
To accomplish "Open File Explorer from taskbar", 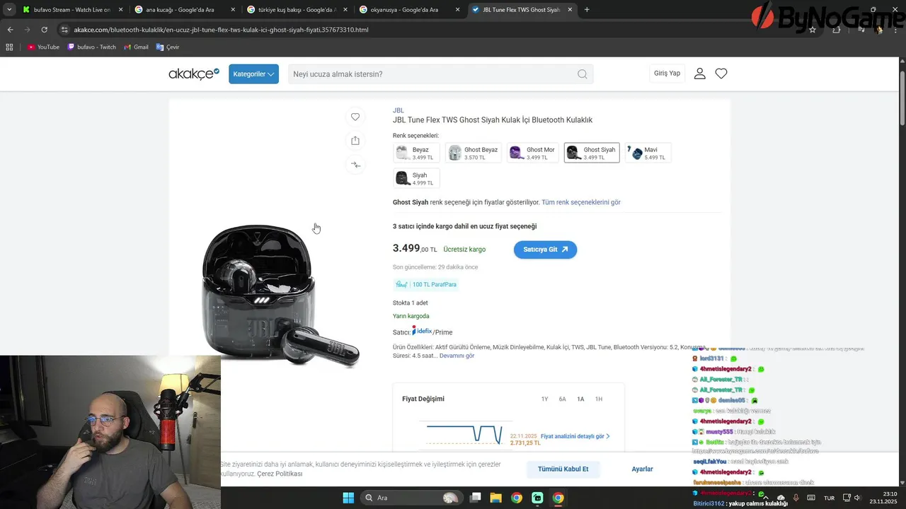I will pos(496,498).
